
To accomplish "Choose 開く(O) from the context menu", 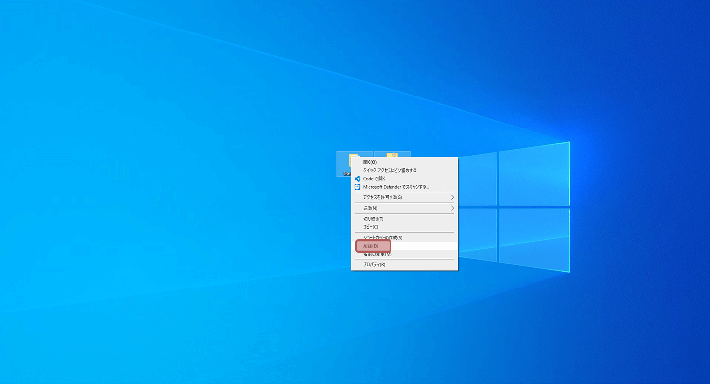I will click(370, 162).
